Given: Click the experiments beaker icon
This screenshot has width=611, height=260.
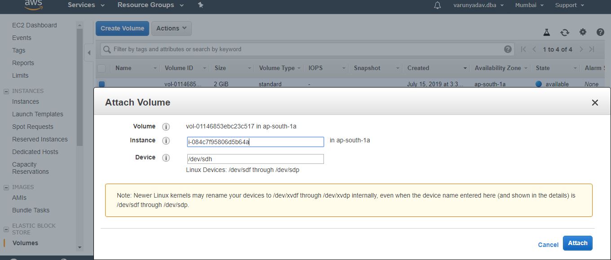Looking at the screenshot, I should point(547,32).
